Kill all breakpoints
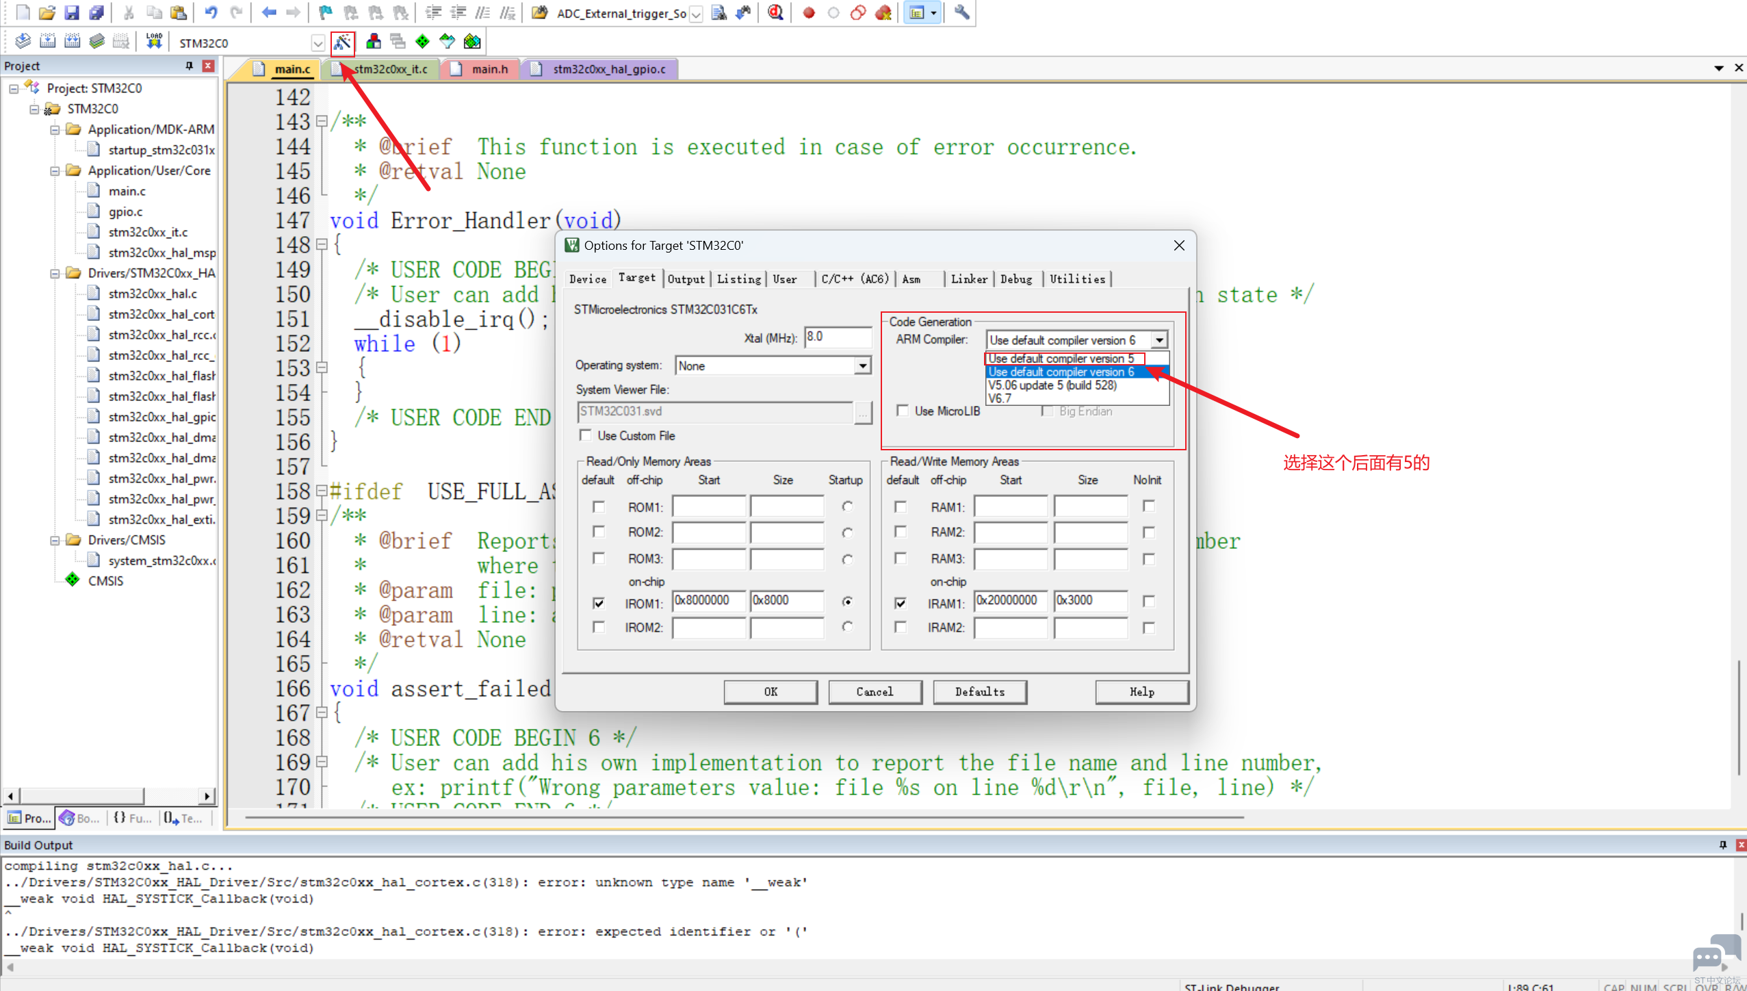 [x=883, y=12]
